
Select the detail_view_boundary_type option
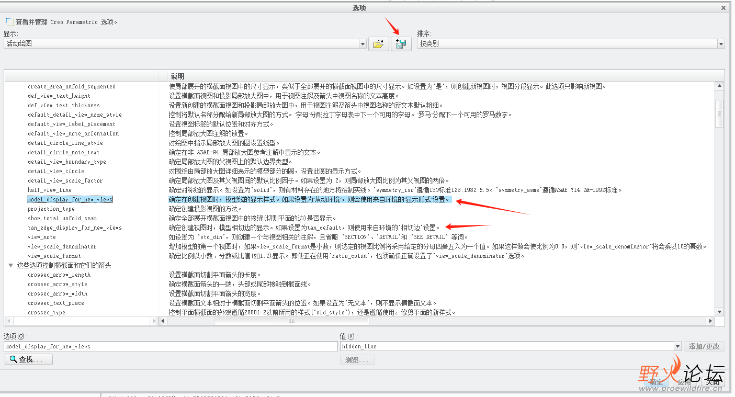pos(67,162)
